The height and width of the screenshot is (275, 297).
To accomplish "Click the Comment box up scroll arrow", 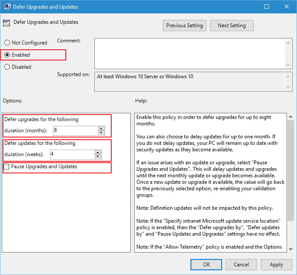I will tap(288, 43).
